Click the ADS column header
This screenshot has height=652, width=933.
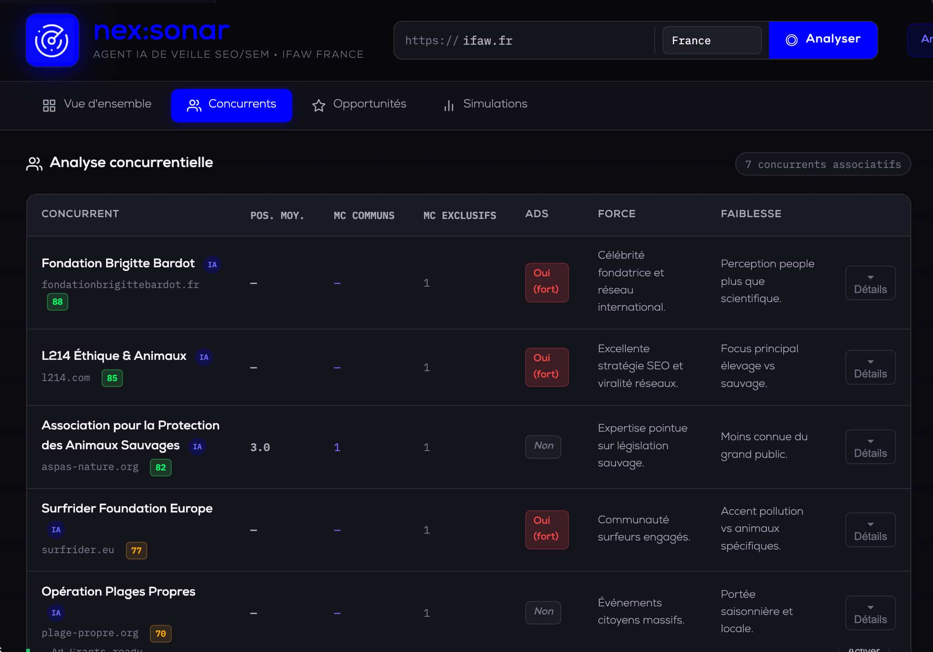point(537,214)
